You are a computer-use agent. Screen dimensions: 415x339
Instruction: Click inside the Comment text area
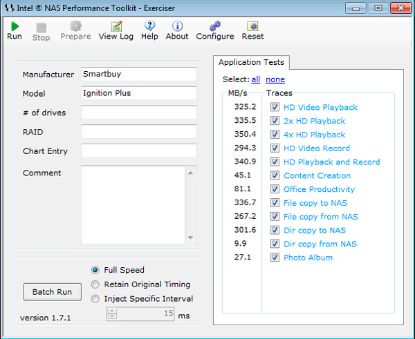click(133, 205)
